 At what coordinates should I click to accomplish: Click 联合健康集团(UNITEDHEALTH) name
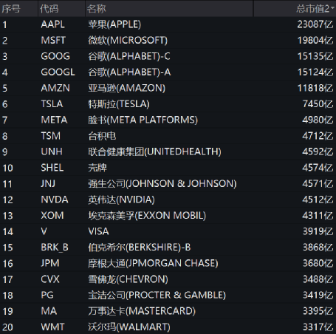pyautogui.click(x=154, y=151)
